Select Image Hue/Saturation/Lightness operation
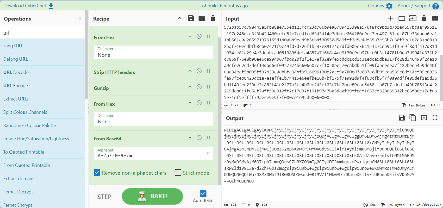The height and width of the screenshot is (208, 443). click(x=42, y=139)
